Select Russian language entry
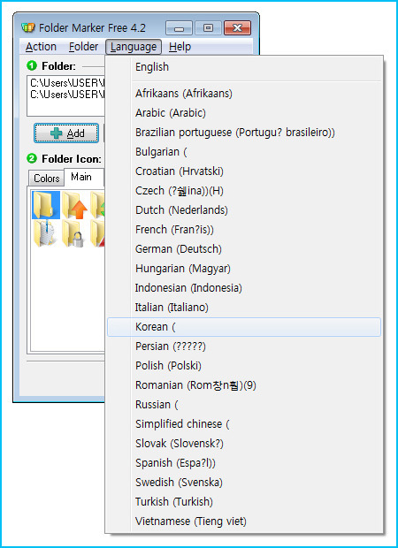The height and width of the screenshot is (548, 398). point(244,405)
